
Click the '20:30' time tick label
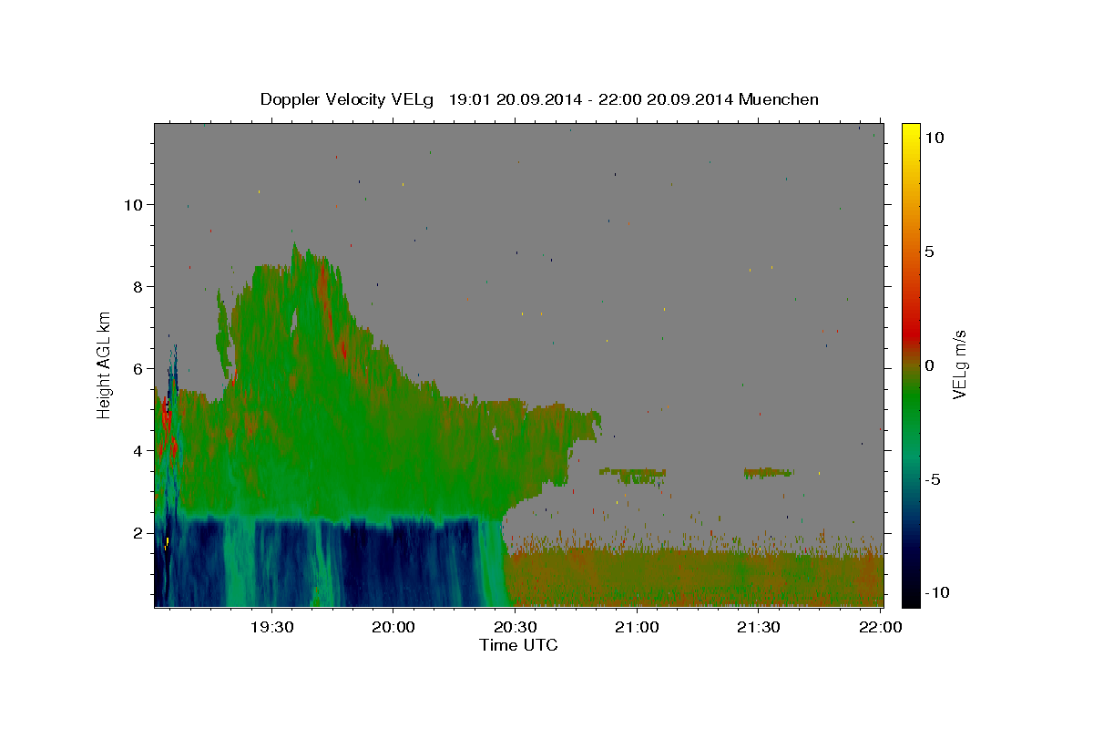point(515,627)
